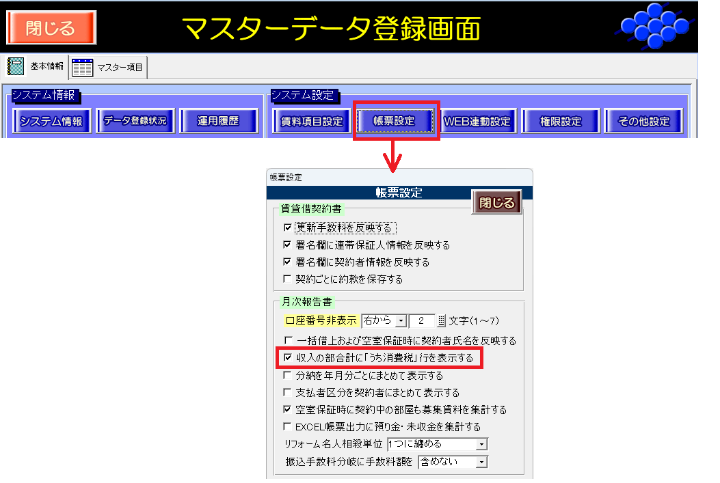The image size is (720, 483).
Task: Open the 権限設定 button
Action: (x=561, y=122)
